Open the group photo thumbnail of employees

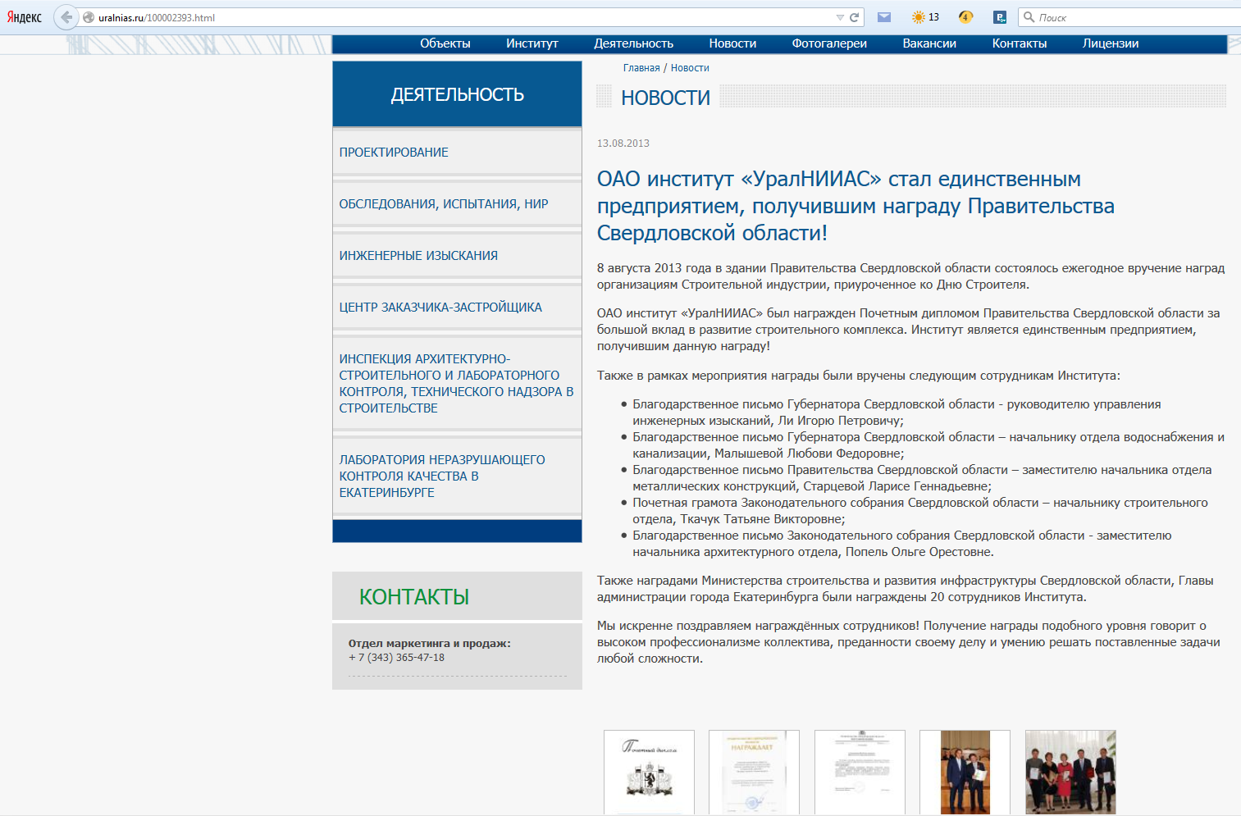pyautogui.click(x=1070, y=773)
